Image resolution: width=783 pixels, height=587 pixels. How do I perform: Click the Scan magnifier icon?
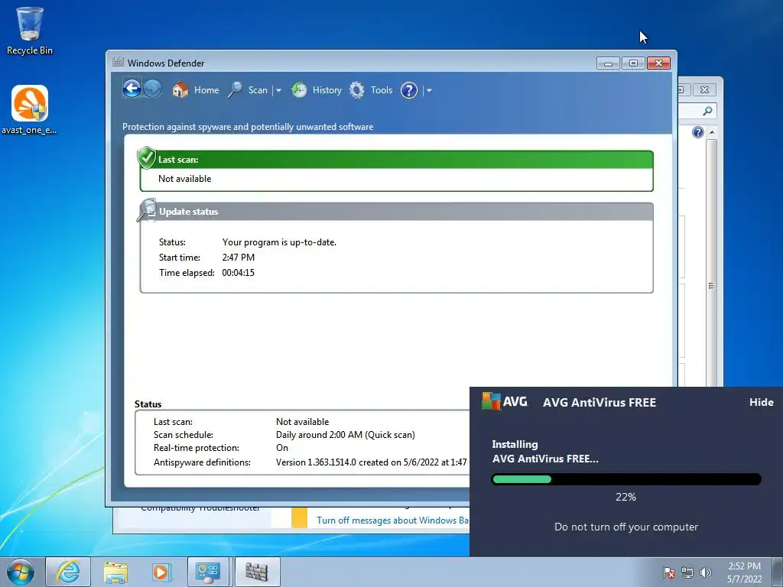236,90
